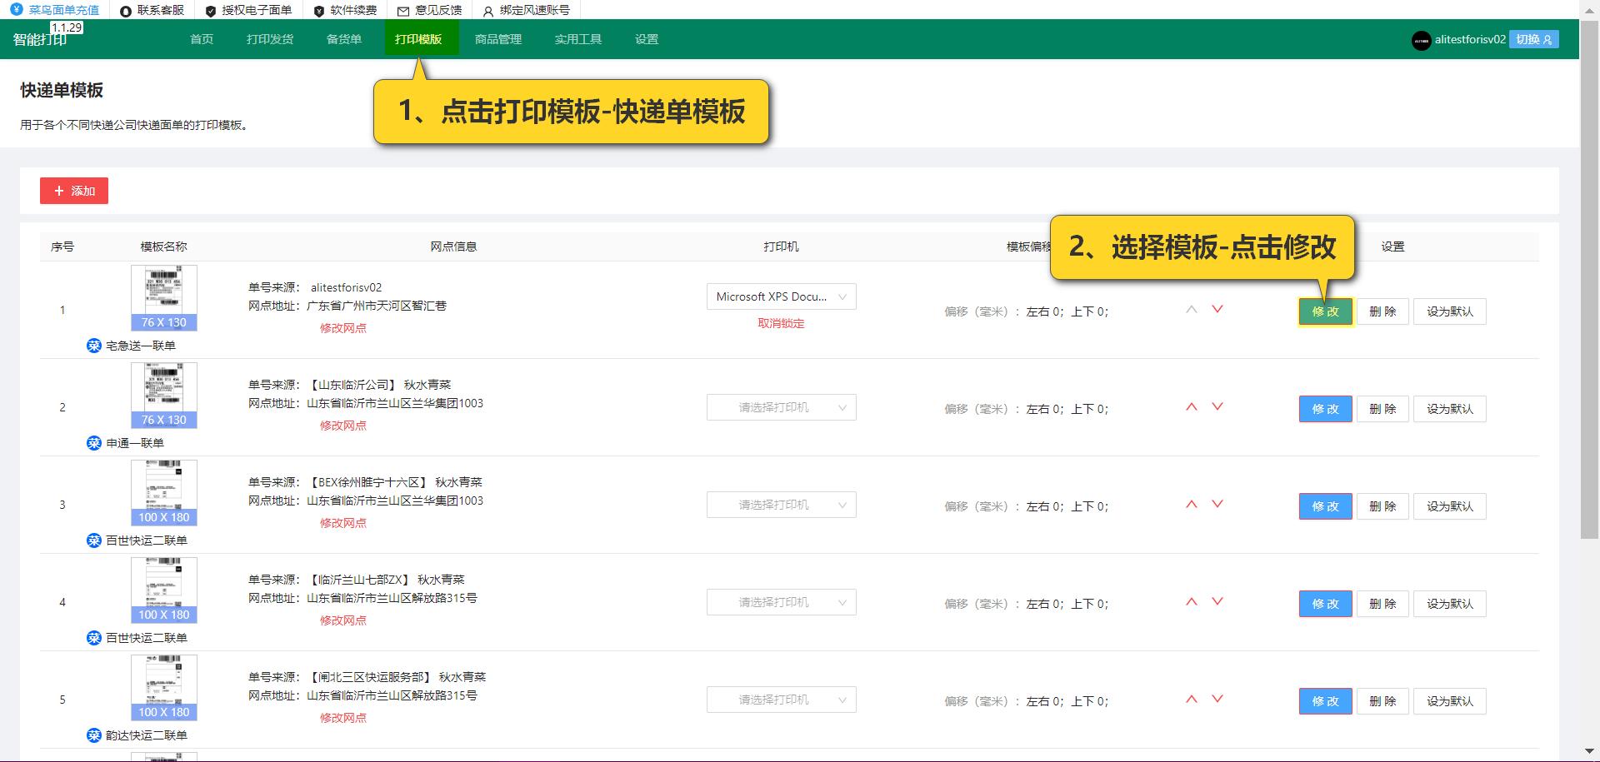This screenshot has width=1600, height=762.
Task: Open the Microsoft XPS printer dropdown
Action: click(781, 296)
